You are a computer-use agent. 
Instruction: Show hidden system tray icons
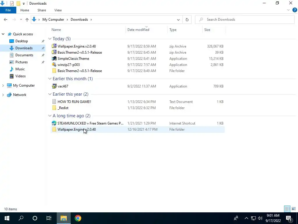[x=246, y=218]
